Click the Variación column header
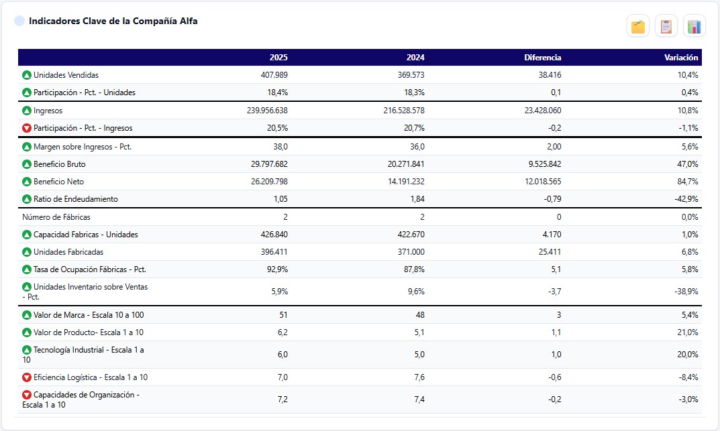This screenshot has width=720, height=431. point(681,58)
